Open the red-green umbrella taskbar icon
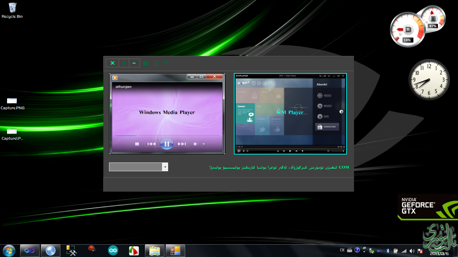The height and width of the screenshot is (257, 458). point(134,250)
